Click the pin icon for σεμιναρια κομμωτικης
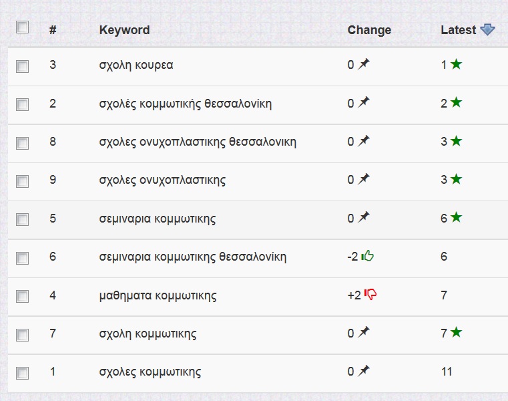Viewport: 508px width, 401px height. 363,218
